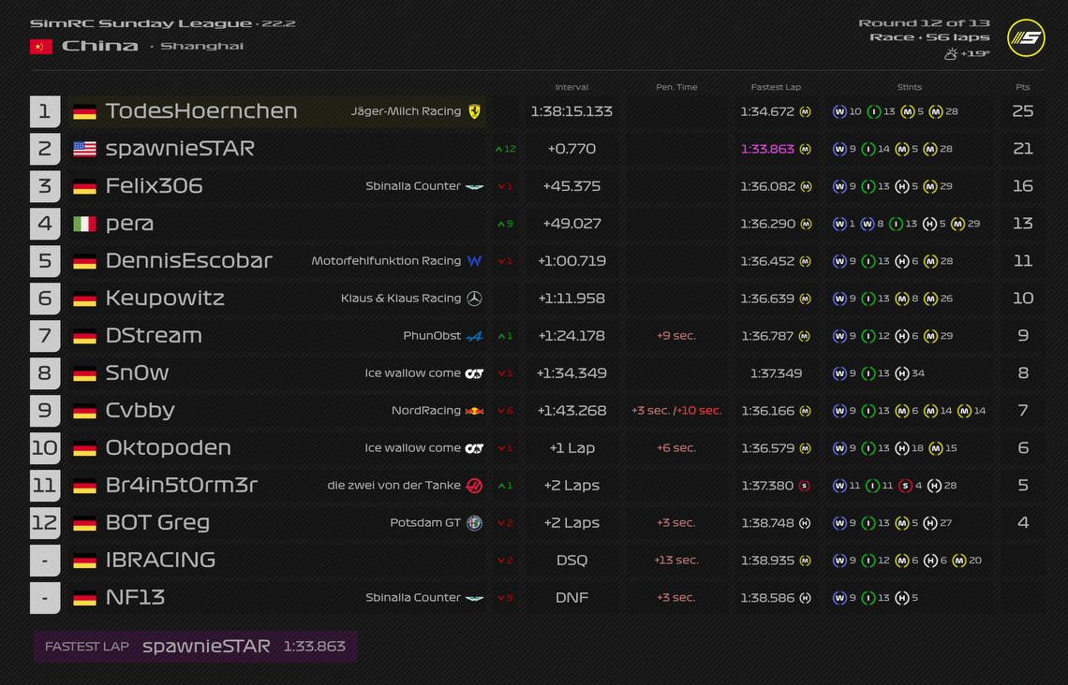Click the weather cloud icon near +19°
The height and width of the screenshot is (685, 1068).
(950, 54)
